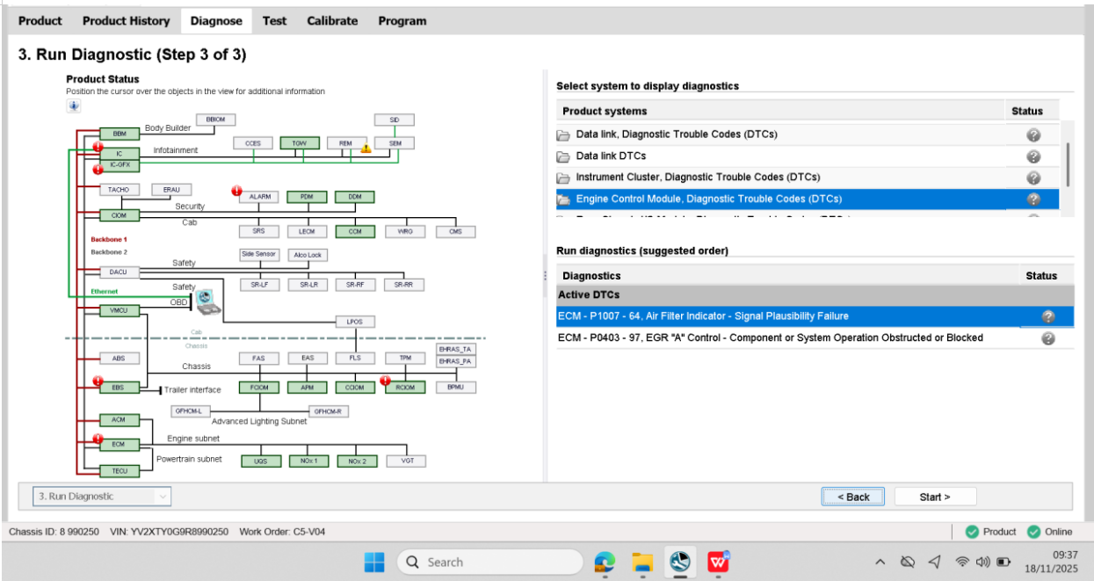Open the 3. Run Diagnostic step dropdown
This screenshot has width=1094, height=581.
click(102, 497)
